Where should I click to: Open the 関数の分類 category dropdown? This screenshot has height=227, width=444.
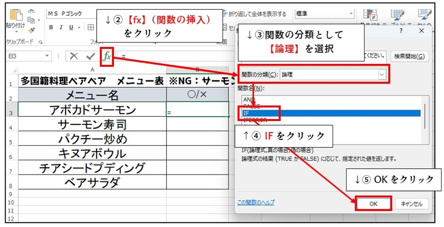pos(382,74)
